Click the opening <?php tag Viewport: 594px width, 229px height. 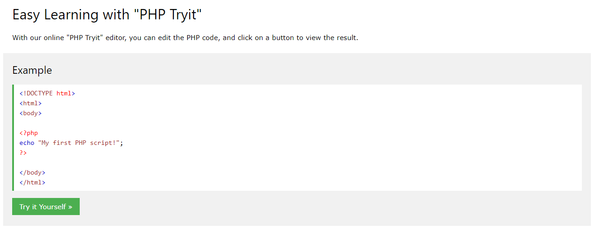coord(28,133)
